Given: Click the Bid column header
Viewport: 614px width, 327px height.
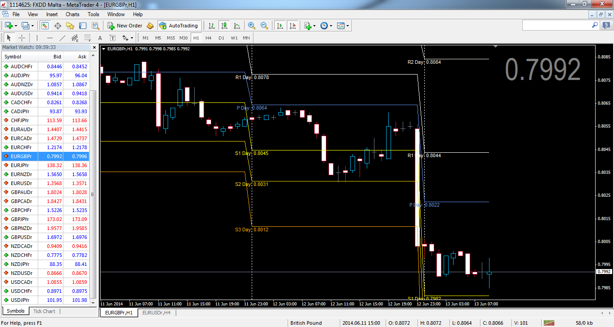Looking at the screenshot, I should click(x=51, y=57).
